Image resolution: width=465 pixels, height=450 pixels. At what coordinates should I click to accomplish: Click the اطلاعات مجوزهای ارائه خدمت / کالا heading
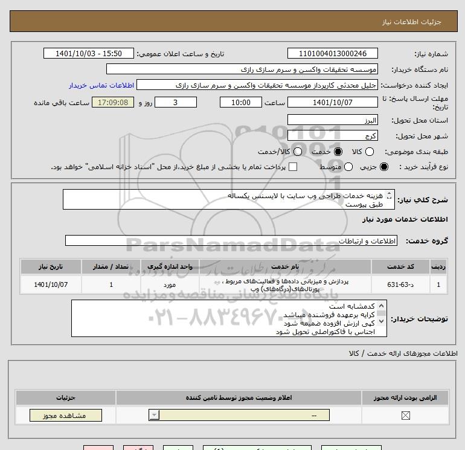click(x=403, y=353)
